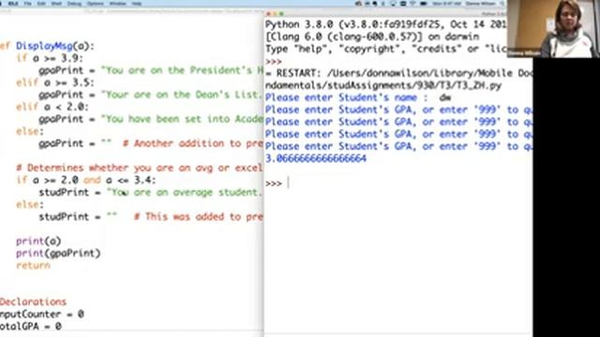This screenshot has width=600, height=337.
Task: Click the "Your are on the Dean's List" string
Action: point(182,95)
